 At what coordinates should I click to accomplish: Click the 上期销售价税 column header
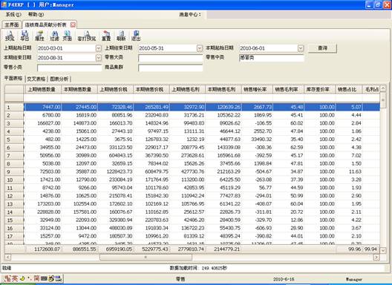[115, 89]
